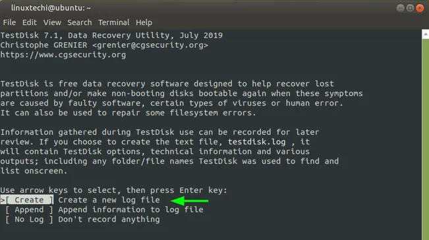Open the Help menu

point(144,22)
